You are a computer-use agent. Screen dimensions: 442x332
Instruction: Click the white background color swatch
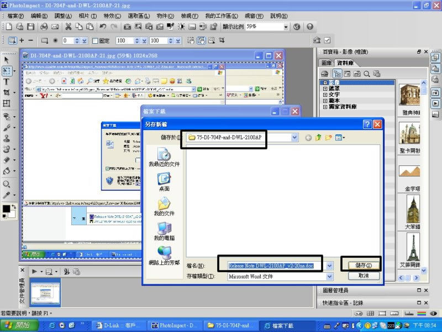12,214
